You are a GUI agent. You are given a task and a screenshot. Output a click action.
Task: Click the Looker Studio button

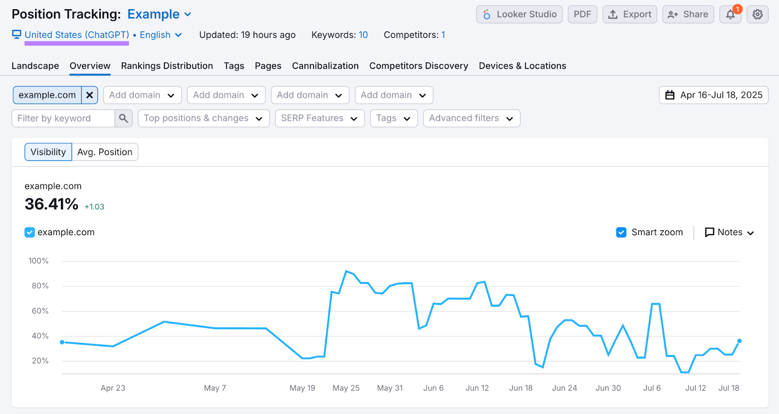pos(519,15)
